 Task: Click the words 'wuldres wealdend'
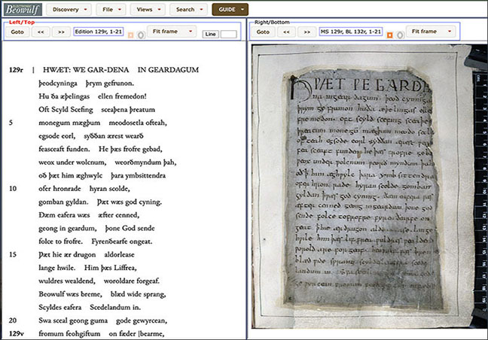click(66, 281)
